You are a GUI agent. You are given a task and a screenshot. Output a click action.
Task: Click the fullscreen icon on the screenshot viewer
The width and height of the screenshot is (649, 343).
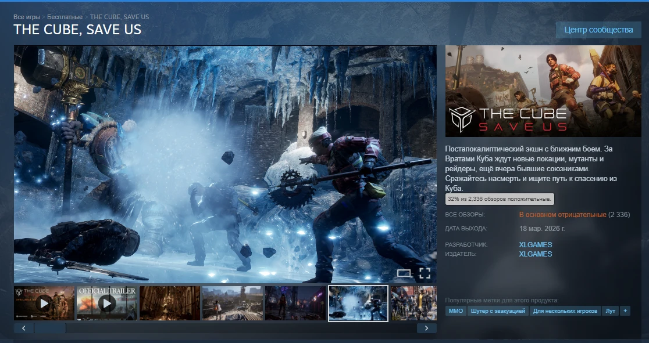point(425,273)
